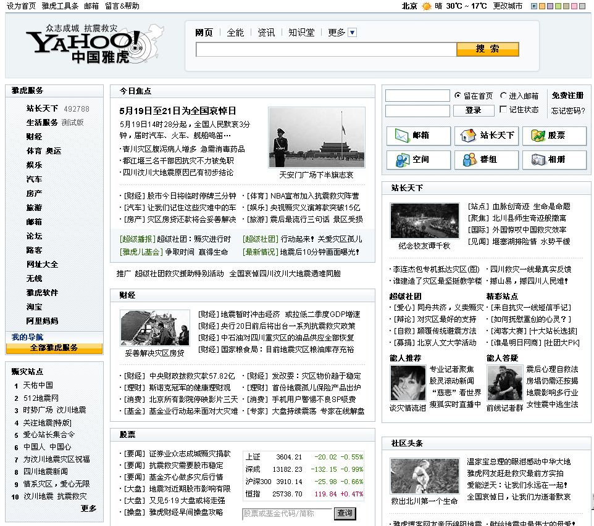Screen dimensions: 594x526
Task: Open the 群组 groups icon button
Action: [487, 160]
